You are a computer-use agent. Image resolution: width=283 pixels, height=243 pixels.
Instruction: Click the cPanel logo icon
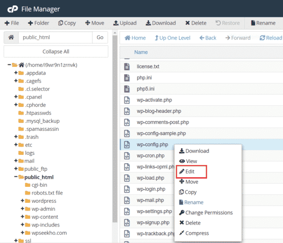click(x=13, y=9)
